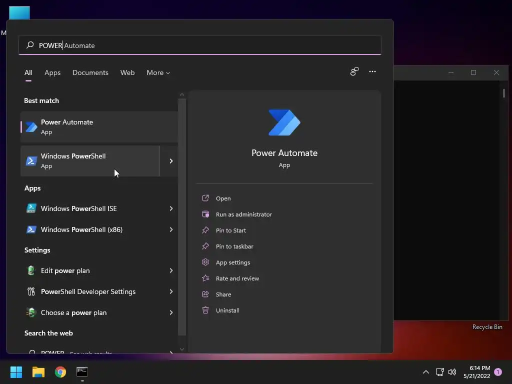Click the magnifier icon in search box

30,44
